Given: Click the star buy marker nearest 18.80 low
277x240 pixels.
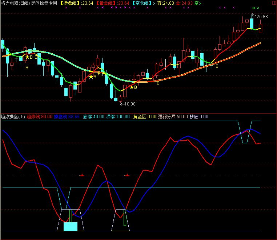Looking at the screenshot, I should pyautogui.click(x=132, y=87).
